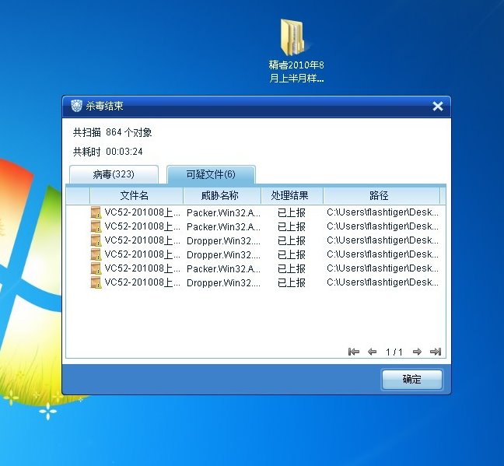
Task: Select the first row's VC52-201008上... file name
Action: click(142, 212)
